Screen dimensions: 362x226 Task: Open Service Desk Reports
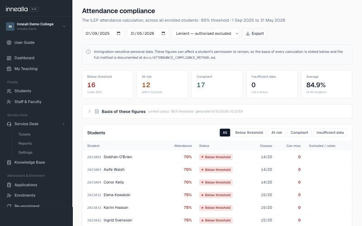[x=25, y=143]
